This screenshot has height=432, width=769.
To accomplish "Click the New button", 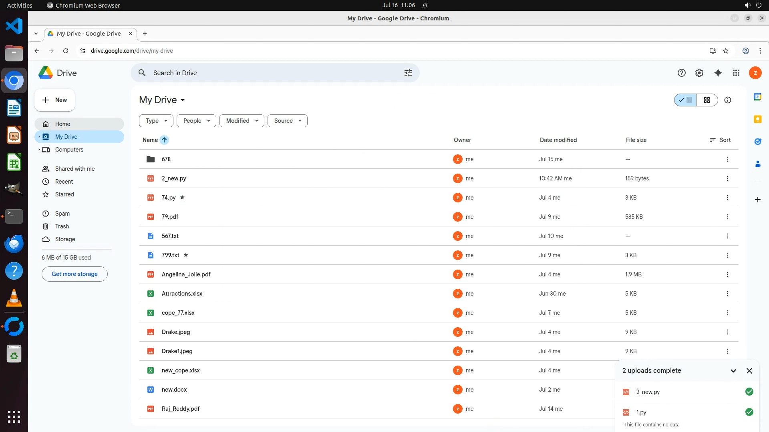I will (x=54, y=100).
